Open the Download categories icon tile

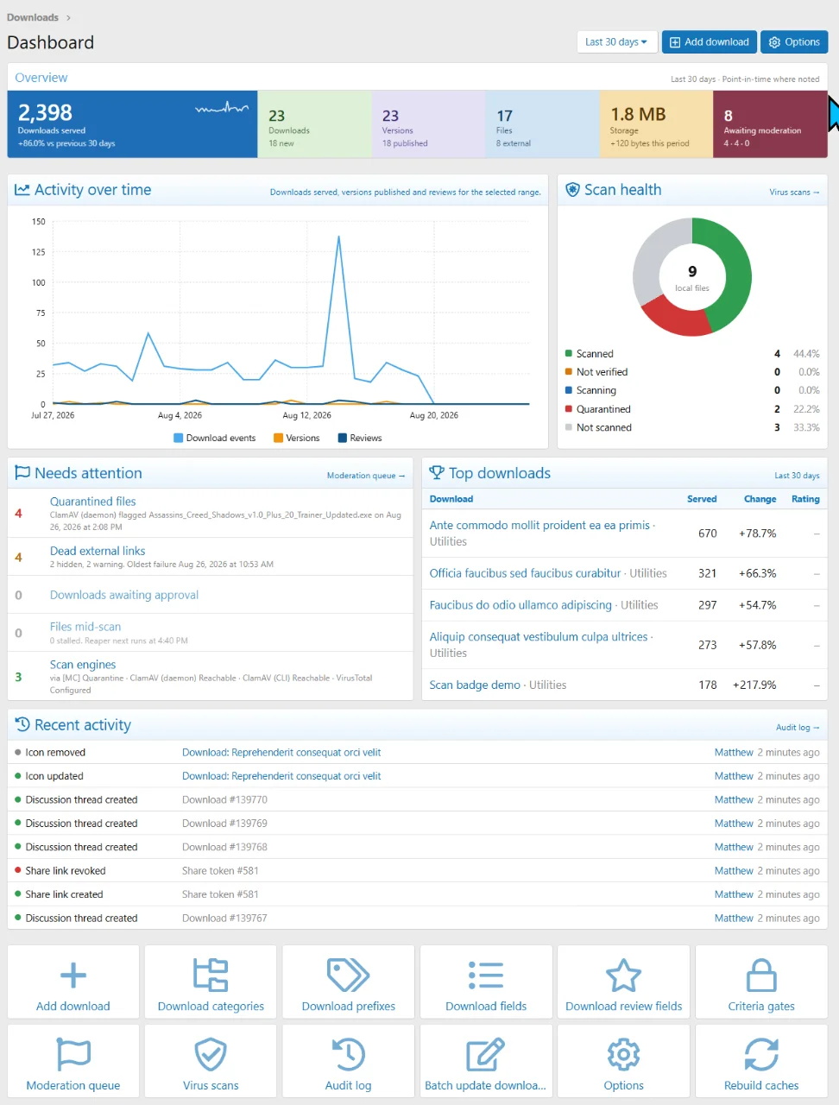pyautogui.click(x=211, y=982)
